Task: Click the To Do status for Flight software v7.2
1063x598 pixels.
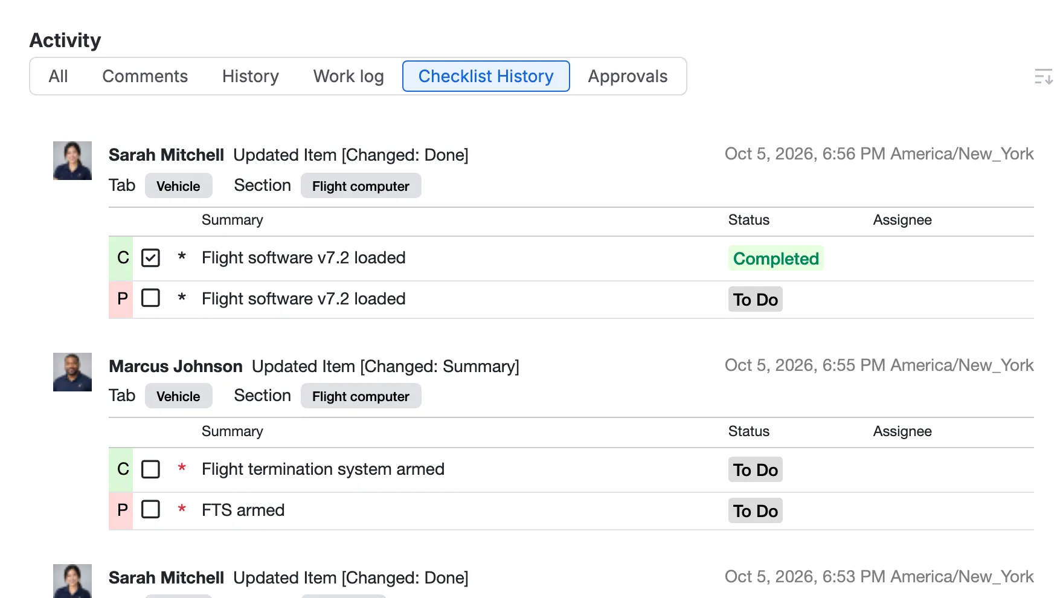Action: (756, 300)
